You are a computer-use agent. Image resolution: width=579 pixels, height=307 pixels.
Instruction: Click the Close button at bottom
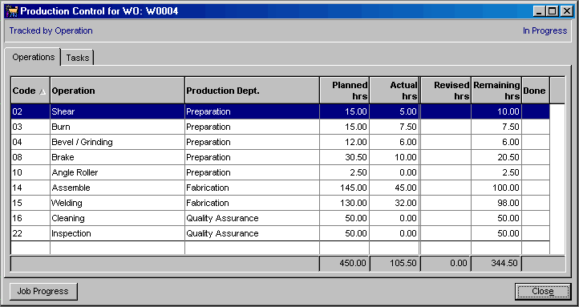[543, 292]
